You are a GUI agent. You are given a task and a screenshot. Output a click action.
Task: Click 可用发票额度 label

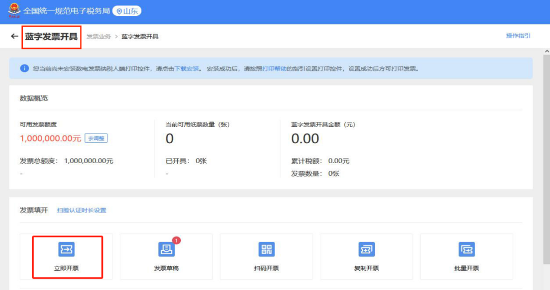point(38,125)
